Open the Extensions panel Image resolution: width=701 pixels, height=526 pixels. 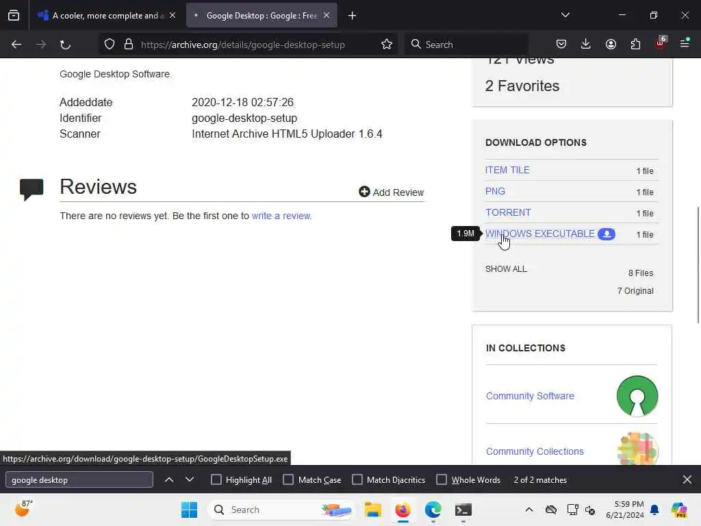pyautogui.click(x=635, y=45)
